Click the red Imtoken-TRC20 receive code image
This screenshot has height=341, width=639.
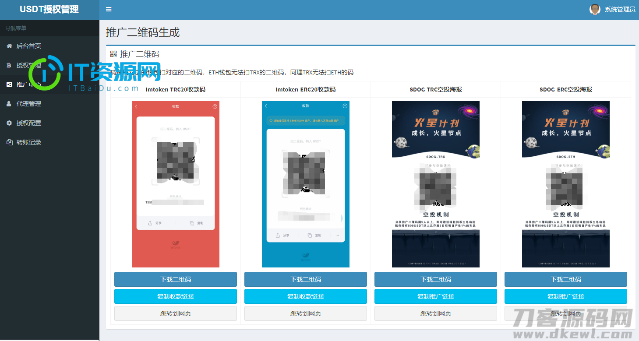(176, 184)
